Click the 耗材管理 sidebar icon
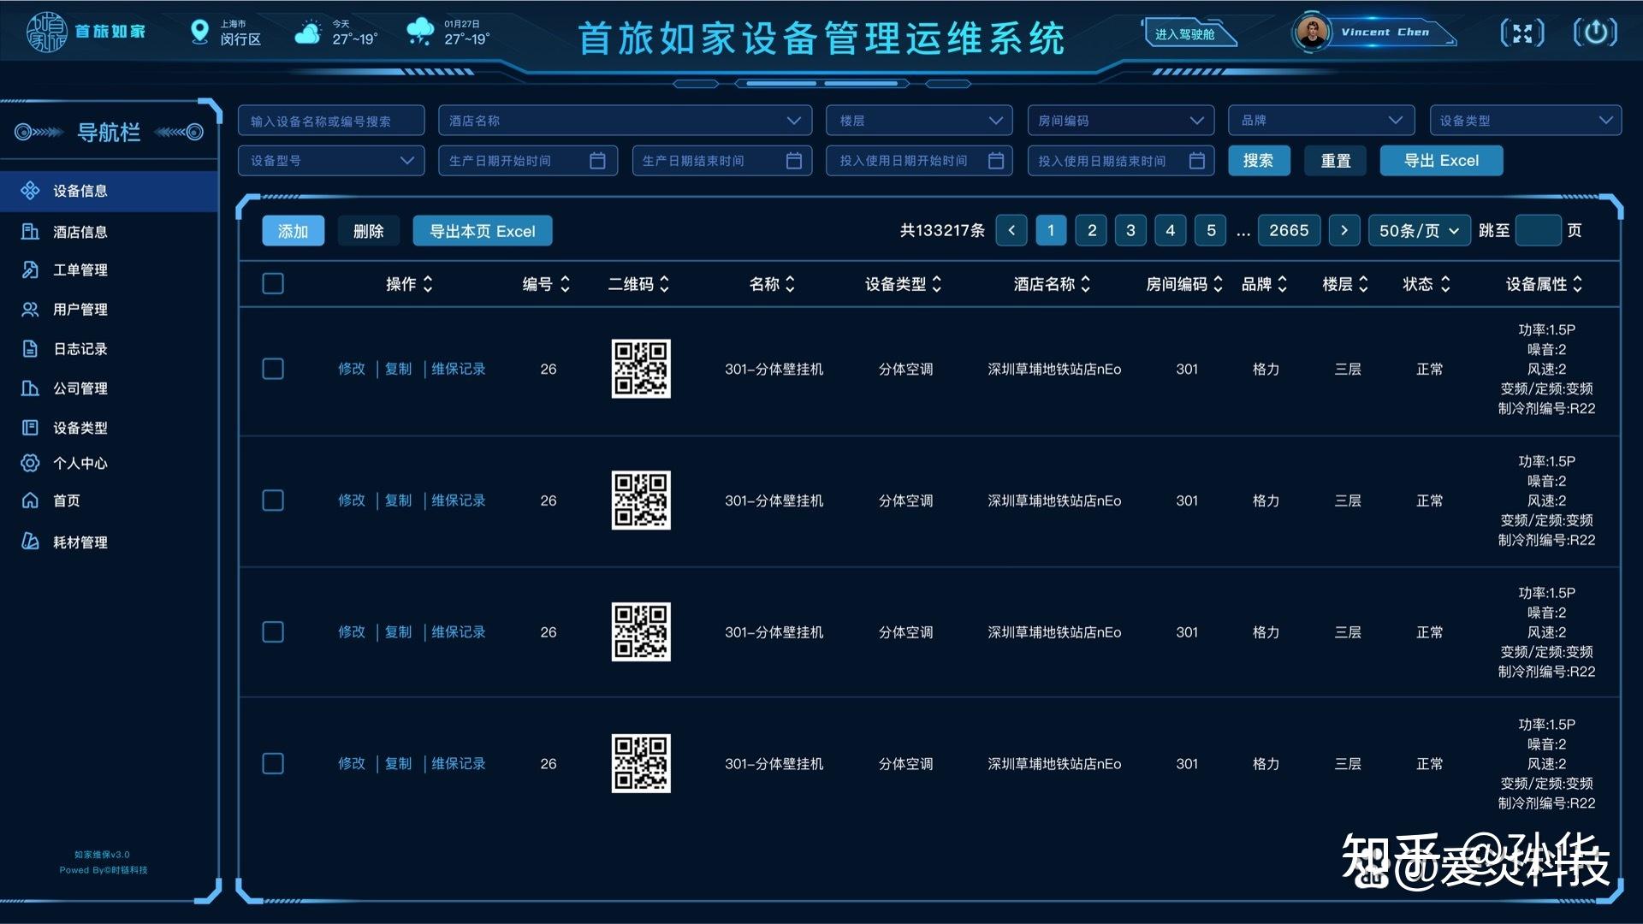This screenshot has height=924, width=1643. 30,542
